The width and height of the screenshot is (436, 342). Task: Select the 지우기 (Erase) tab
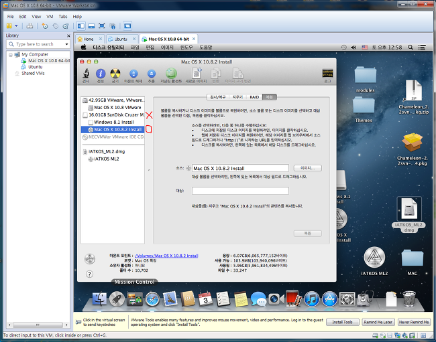coord(237,97)
